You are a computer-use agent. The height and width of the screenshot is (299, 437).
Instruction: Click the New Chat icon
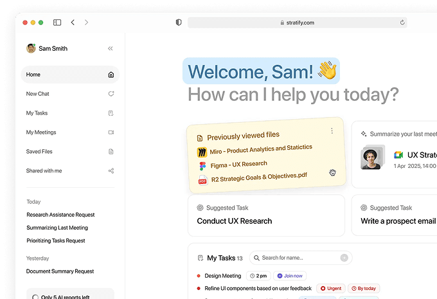[111, 94]
